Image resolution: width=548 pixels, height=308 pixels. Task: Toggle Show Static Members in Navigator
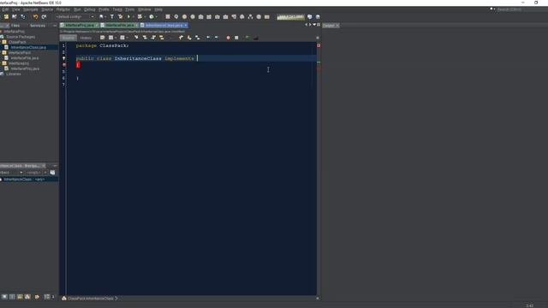pos(20,297)
